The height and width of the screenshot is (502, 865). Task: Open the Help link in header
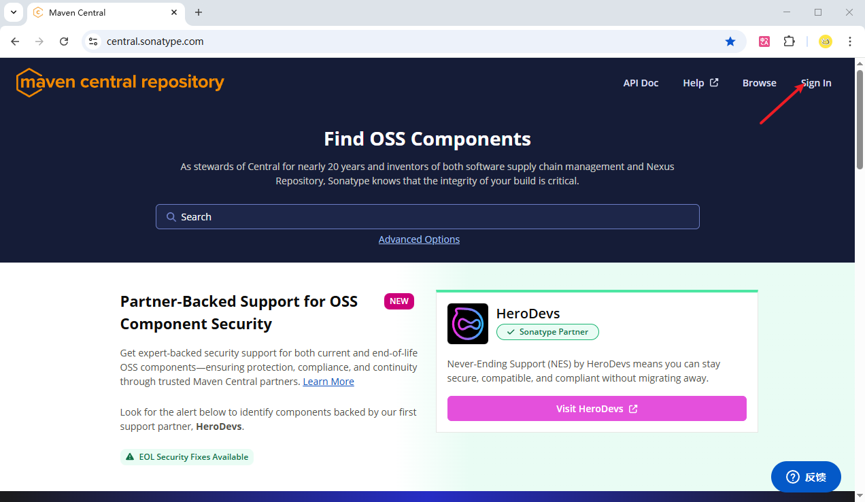[700, 83]
